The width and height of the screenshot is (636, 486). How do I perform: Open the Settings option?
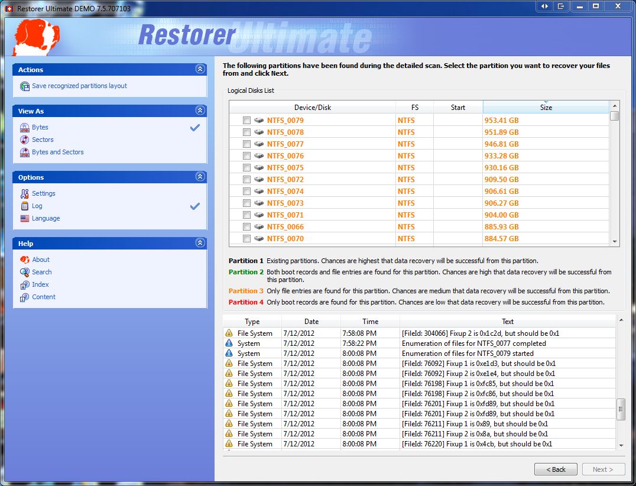(x=43, y=193)
